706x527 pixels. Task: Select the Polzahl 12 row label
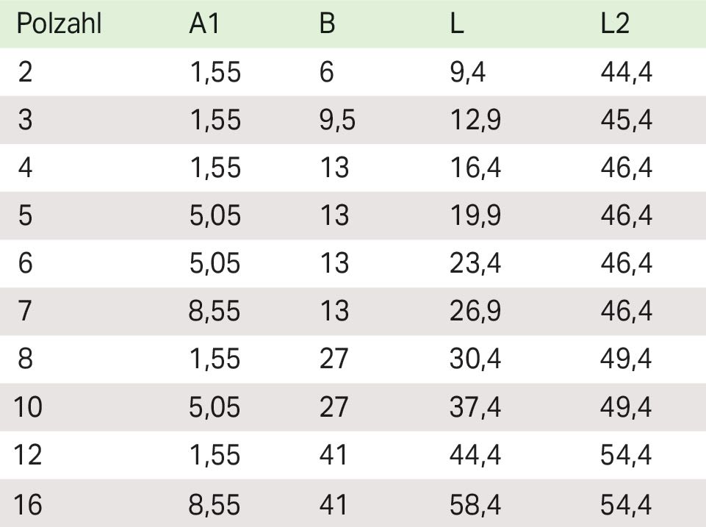[x=29, y=455]
